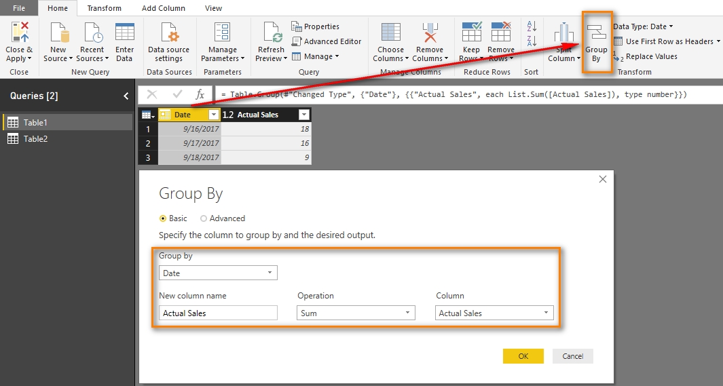
Task: Click the Group By ribbon button
Action: click(596, 43)
